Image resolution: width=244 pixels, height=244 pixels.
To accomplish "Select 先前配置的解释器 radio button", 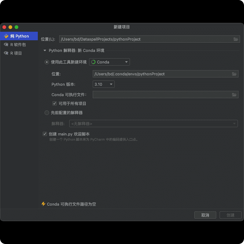I will 47,113.
